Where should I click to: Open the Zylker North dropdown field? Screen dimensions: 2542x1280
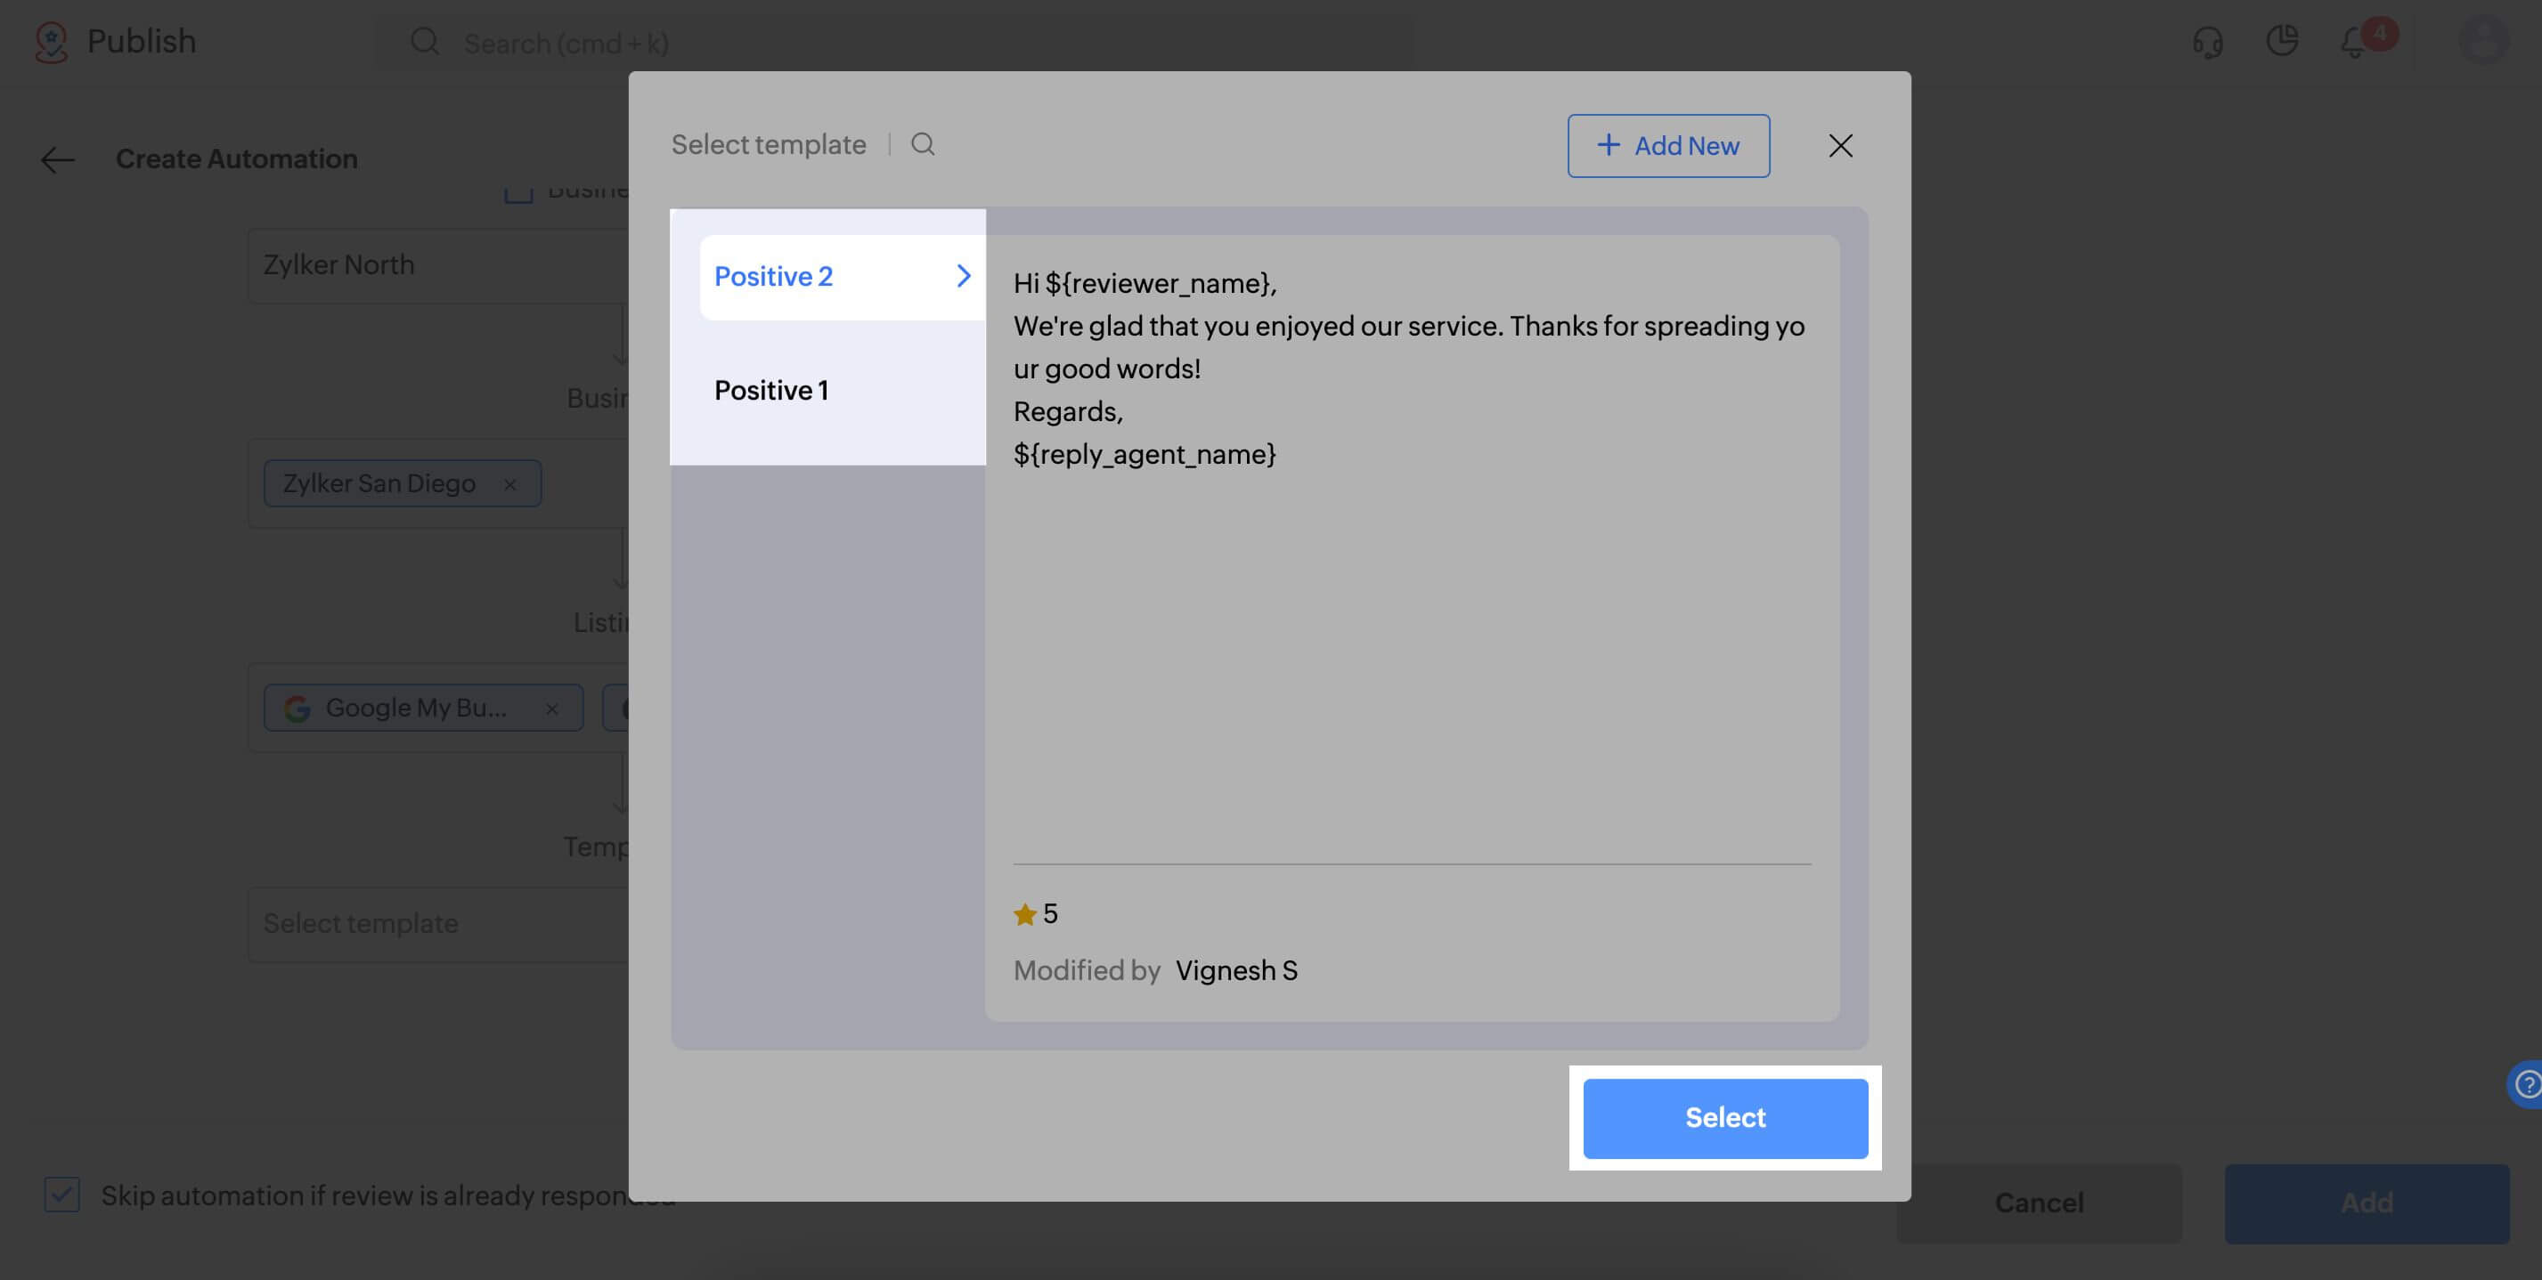point(438,265)
